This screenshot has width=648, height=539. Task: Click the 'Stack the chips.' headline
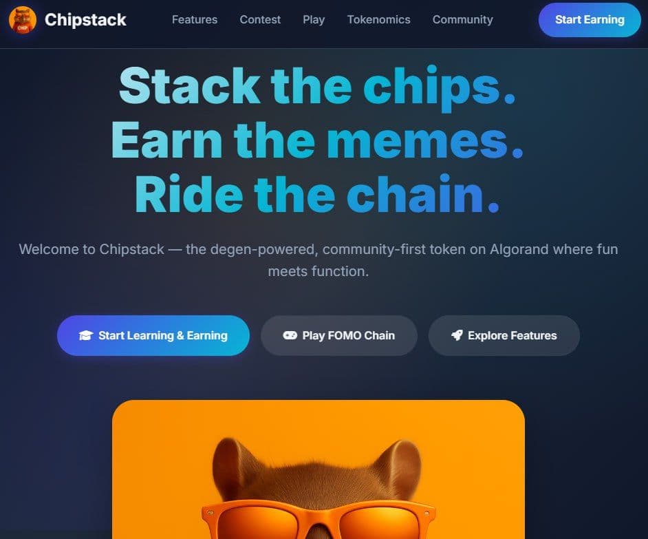point(317,87)
